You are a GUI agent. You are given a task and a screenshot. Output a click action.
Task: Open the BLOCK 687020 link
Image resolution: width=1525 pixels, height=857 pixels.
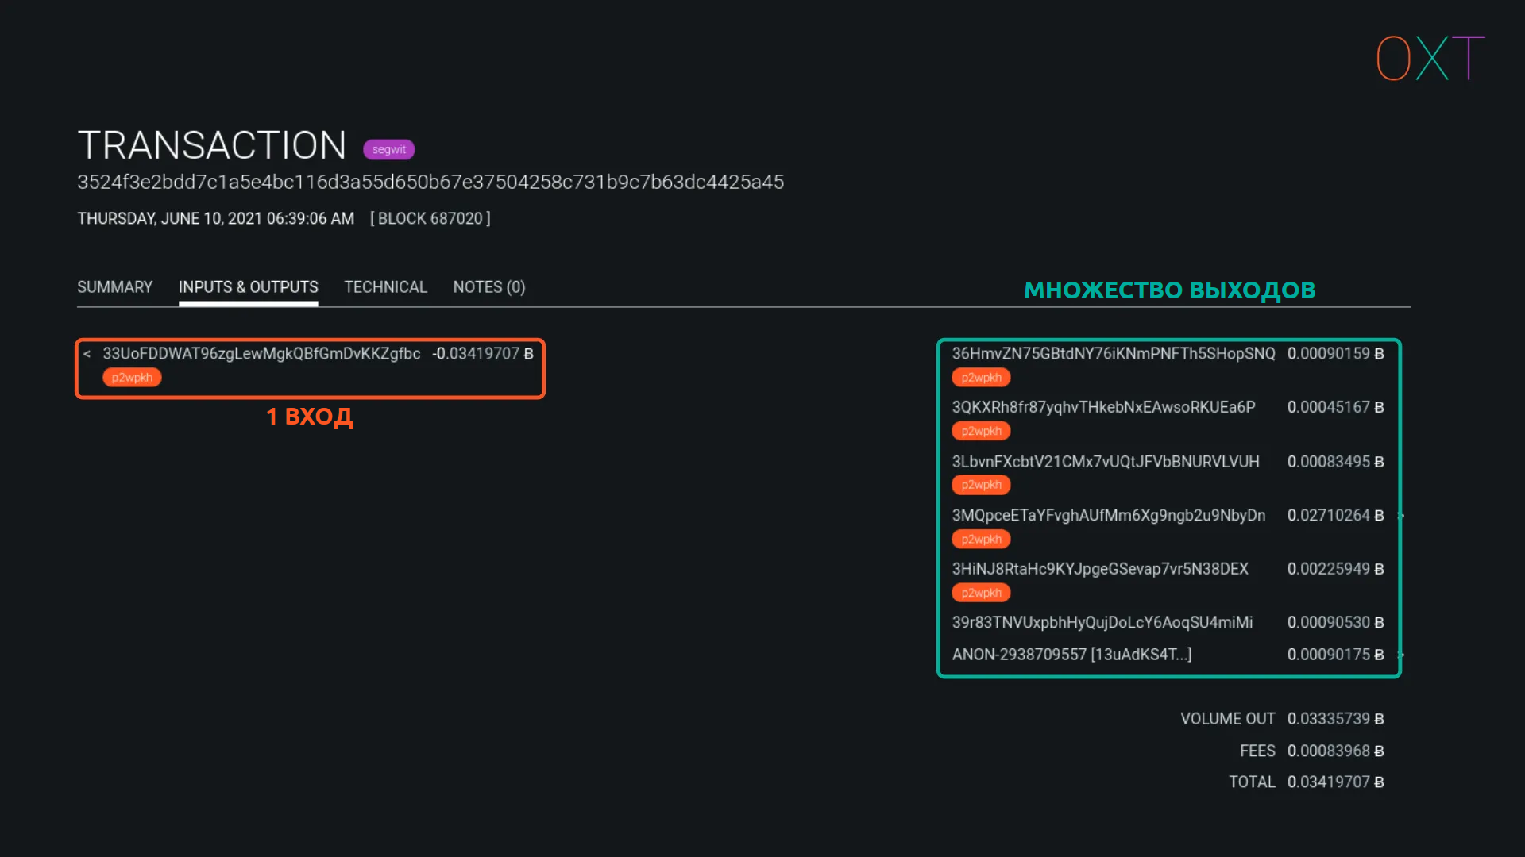430,218
